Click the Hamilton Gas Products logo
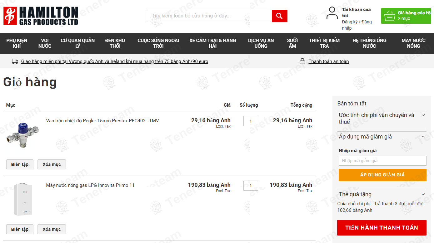This screenshot has height=243, width=434. click(x=41, y=16)
